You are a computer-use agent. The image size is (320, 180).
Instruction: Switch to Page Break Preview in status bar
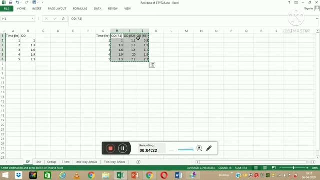(274, 168)
